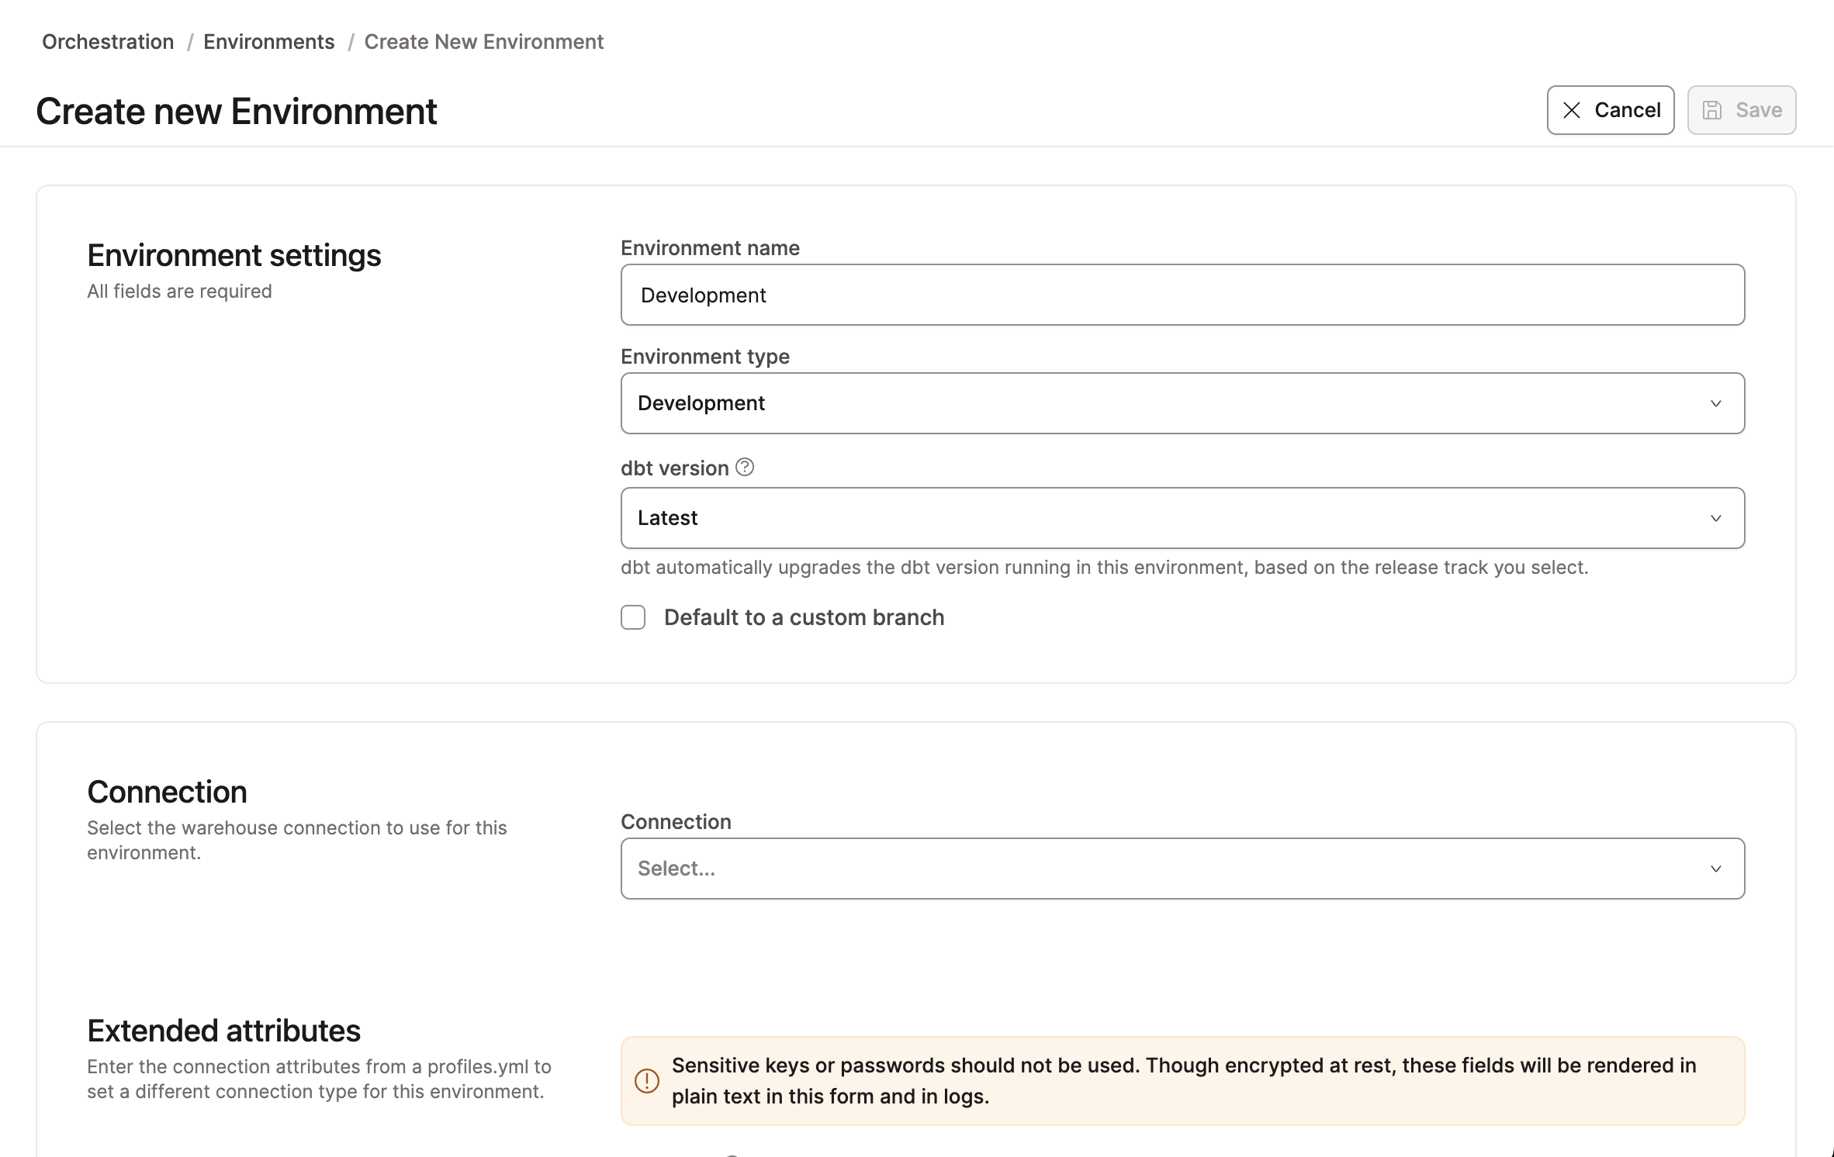Click the Cancel button
Image resolution: width=1834 pixels, height=1157 pixels.
click(x=1611, y=109)
